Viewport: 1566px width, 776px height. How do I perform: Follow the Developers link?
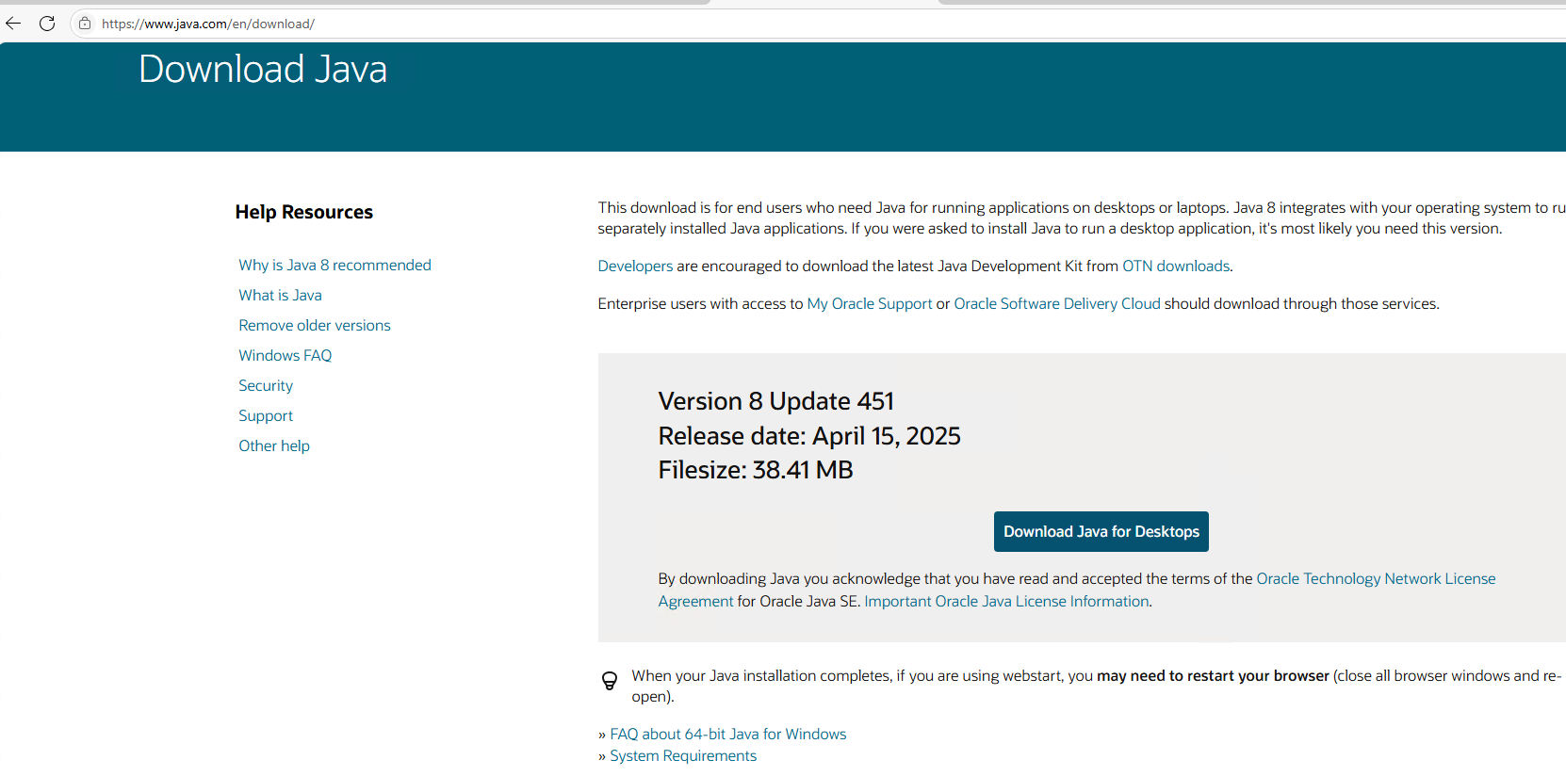coord(635,267)
